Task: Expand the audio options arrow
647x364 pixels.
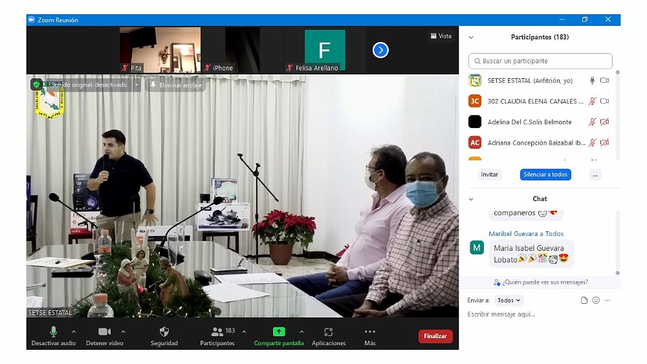Action: pos(73,332)
